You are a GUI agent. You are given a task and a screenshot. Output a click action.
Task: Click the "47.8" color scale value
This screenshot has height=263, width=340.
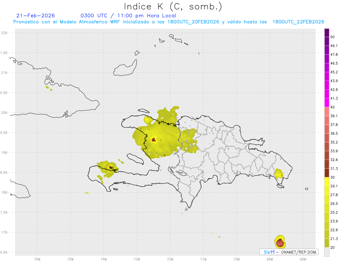[x=334, y=54]
